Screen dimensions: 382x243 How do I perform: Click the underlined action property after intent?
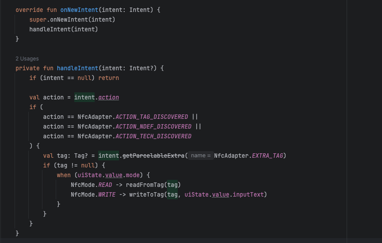108,97
